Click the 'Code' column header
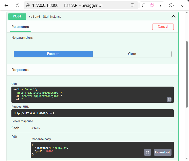The width and height of the screenshot is (189, 161). (x=15, y=128)
